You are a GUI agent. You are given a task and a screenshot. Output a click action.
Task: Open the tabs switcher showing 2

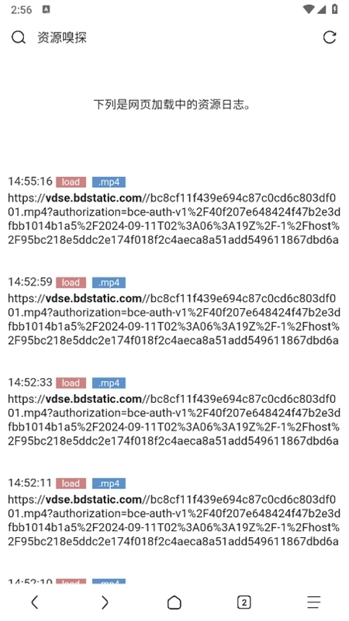click(x=244, y=602)
